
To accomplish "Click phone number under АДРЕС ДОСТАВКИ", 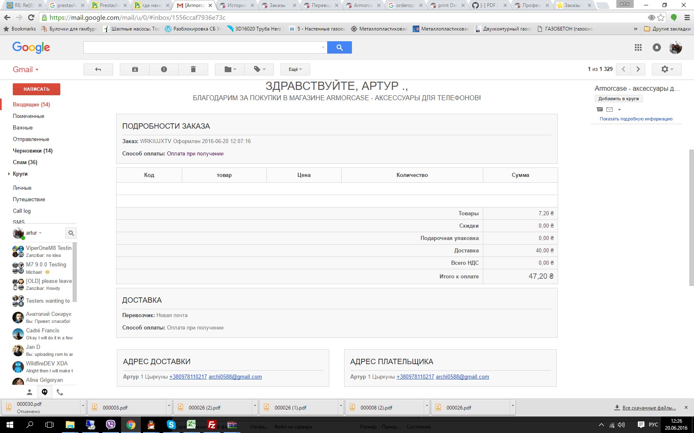I will pyautogui.click(x=188, y=377).
